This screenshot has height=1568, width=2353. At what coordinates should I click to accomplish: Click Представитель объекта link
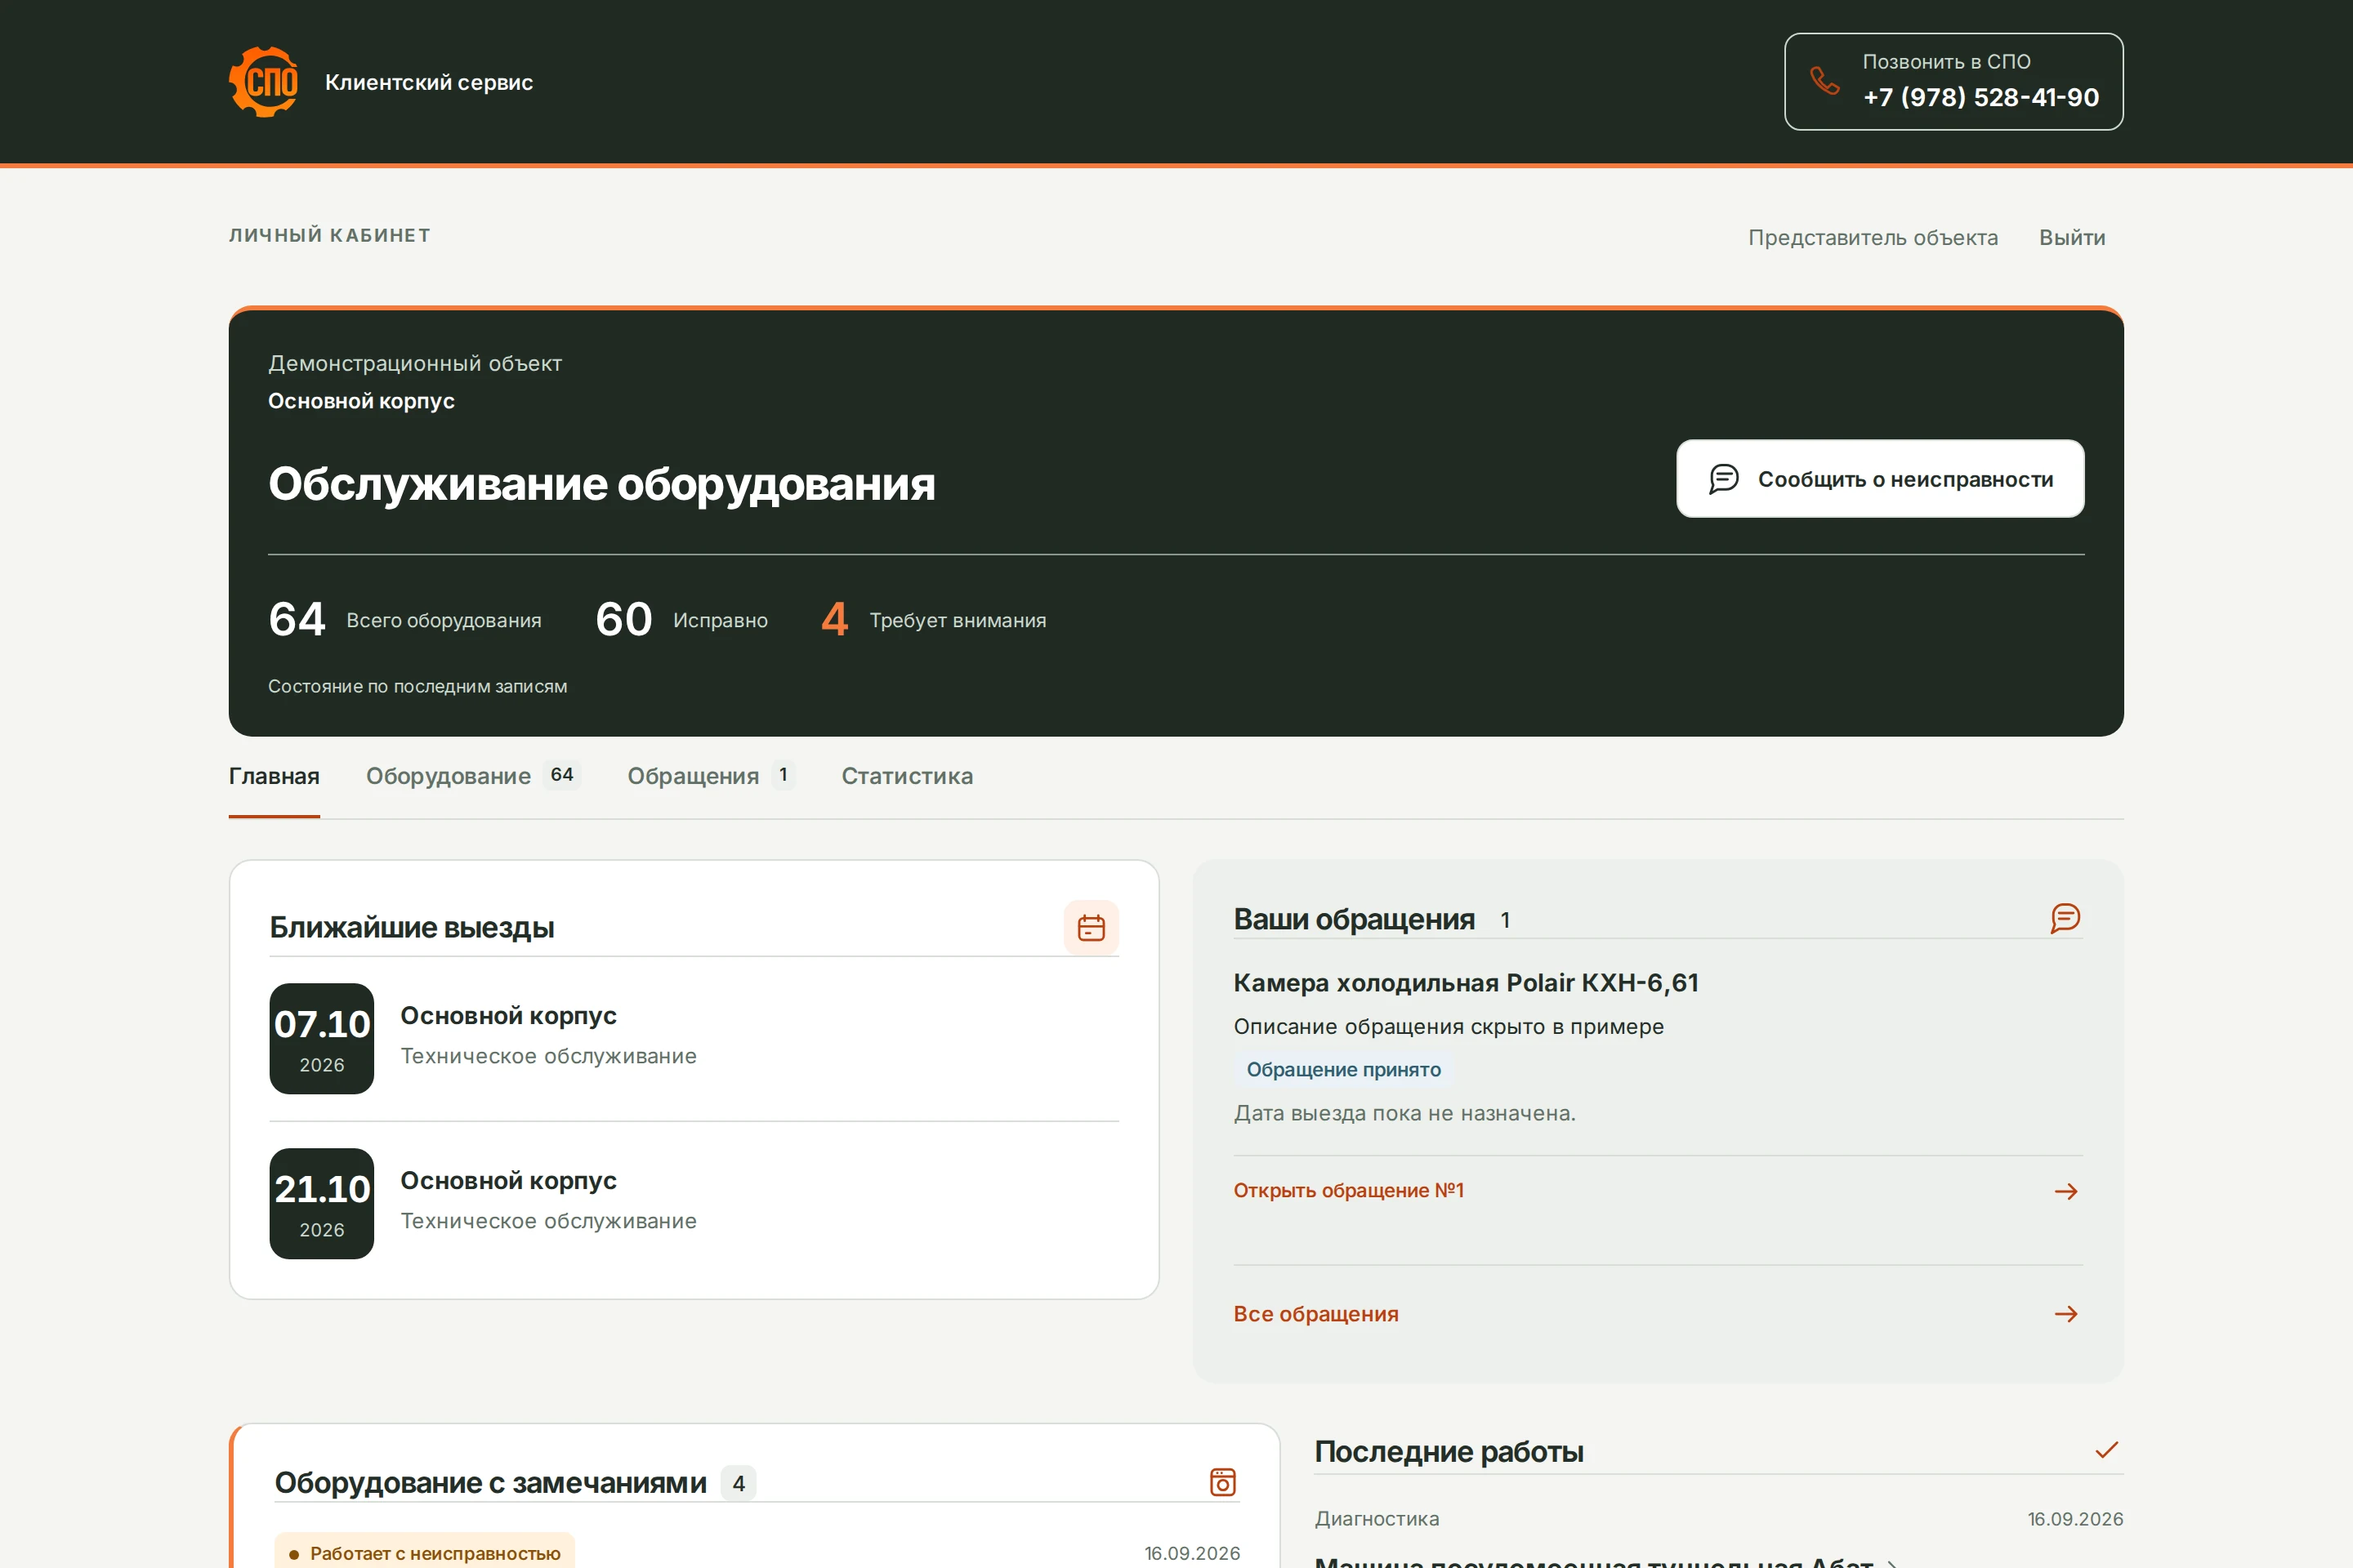(x=1873, y=238)
